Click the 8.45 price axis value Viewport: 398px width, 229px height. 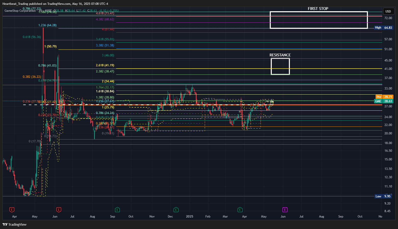[x=387, y=211]
